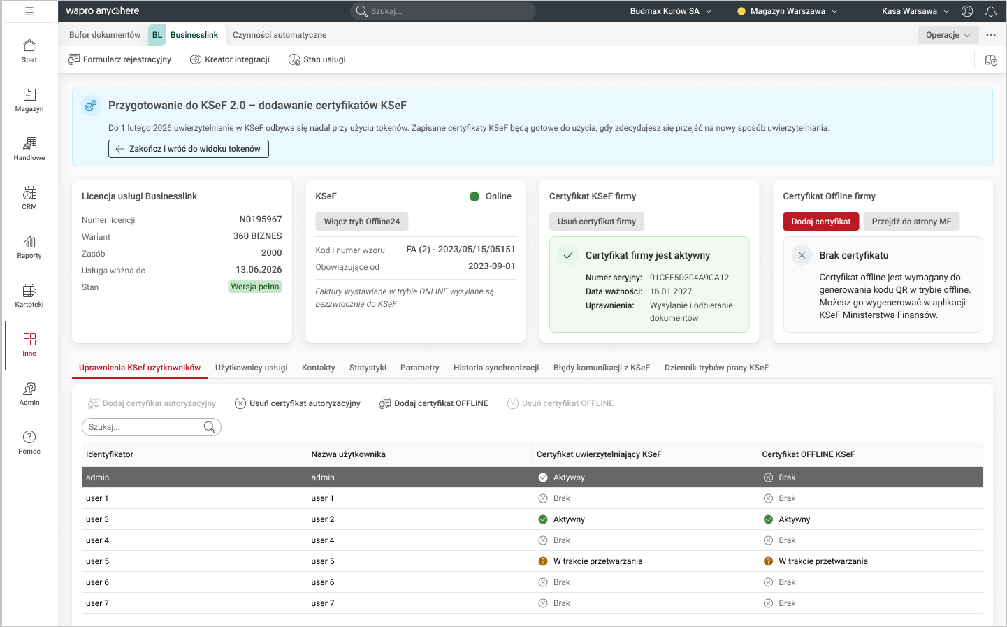Expand the Magazyn Warszawa warehouse dropdown
The height and width of the screenshot is (627, 1007).
(787, 11)
